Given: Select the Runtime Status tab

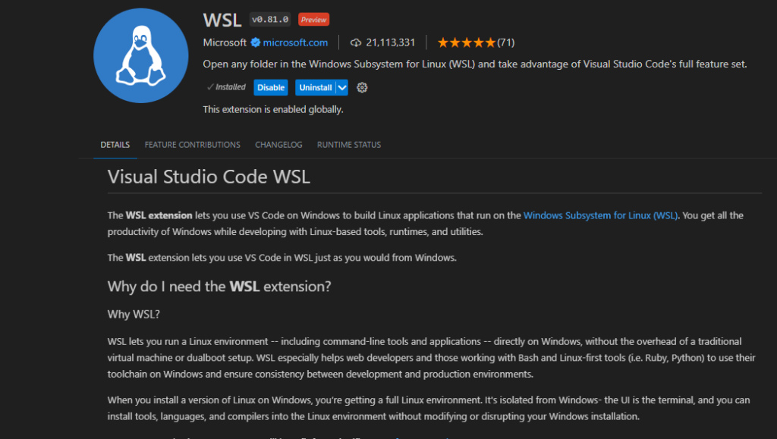Looking at the screenshot, I should coord(349,145).
